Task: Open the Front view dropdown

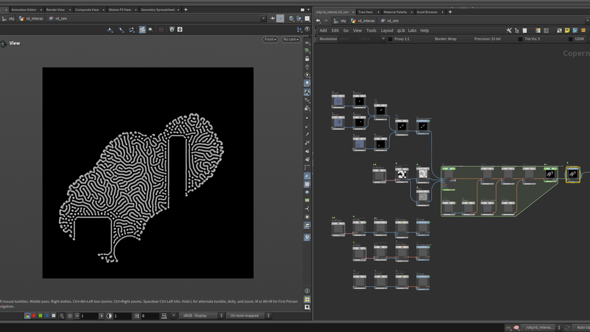Action: [x=270, y=39]
